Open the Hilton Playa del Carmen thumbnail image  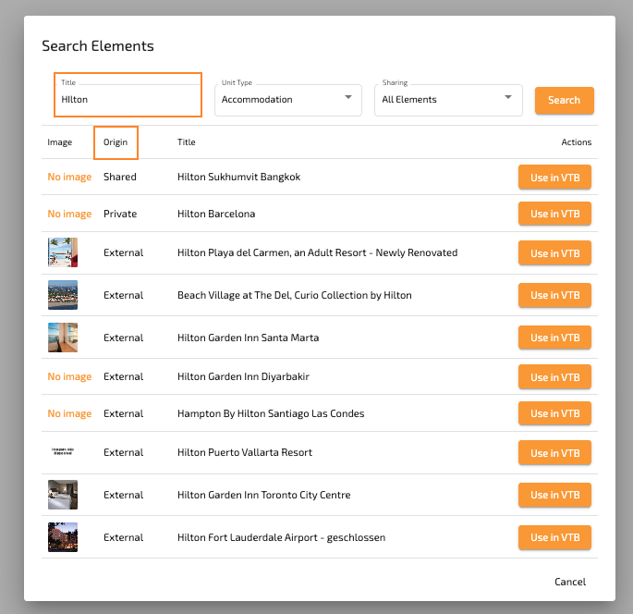63,252
